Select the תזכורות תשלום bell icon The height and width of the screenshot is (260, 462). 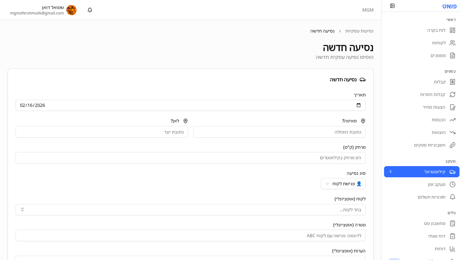[x=453, y=197]
